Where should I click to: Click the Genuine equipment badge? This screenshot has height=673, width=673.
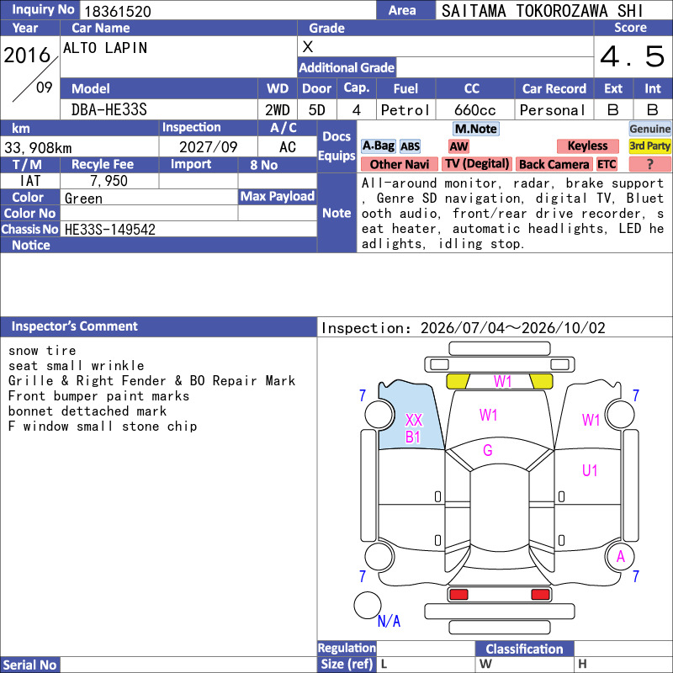tap(649, 129)
